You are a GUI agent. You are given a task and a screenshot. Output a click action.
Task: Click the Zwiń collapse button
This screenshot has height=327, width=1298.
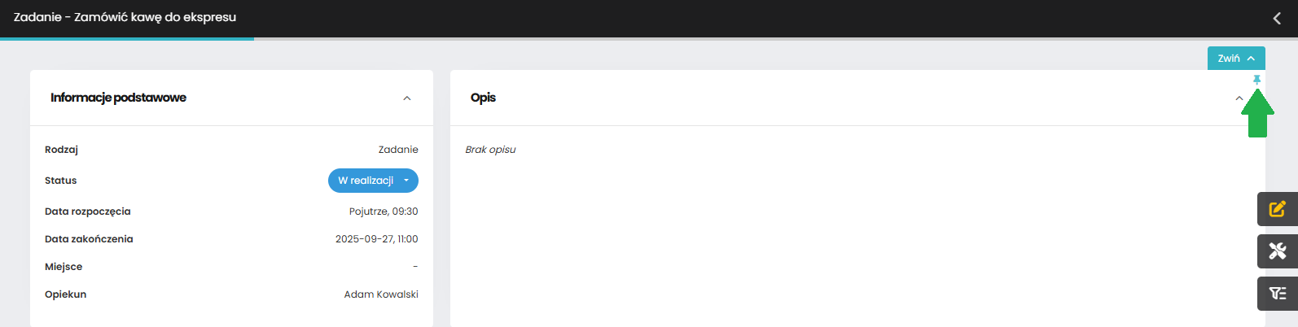[1236, 58]
